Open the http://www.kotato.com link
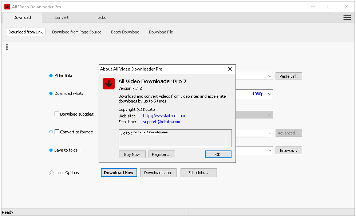356x217 pixels. 164,116
